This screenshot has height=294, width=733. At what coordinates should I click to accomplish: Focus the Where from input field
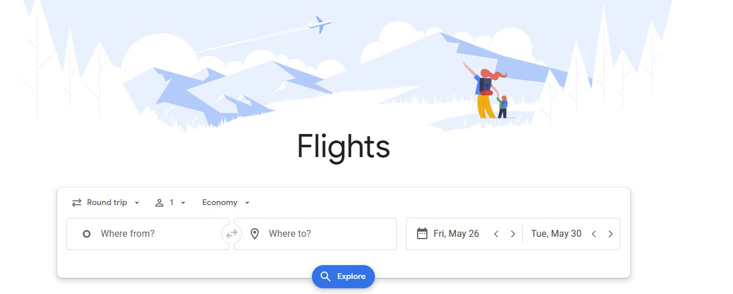tap(148, 234)
